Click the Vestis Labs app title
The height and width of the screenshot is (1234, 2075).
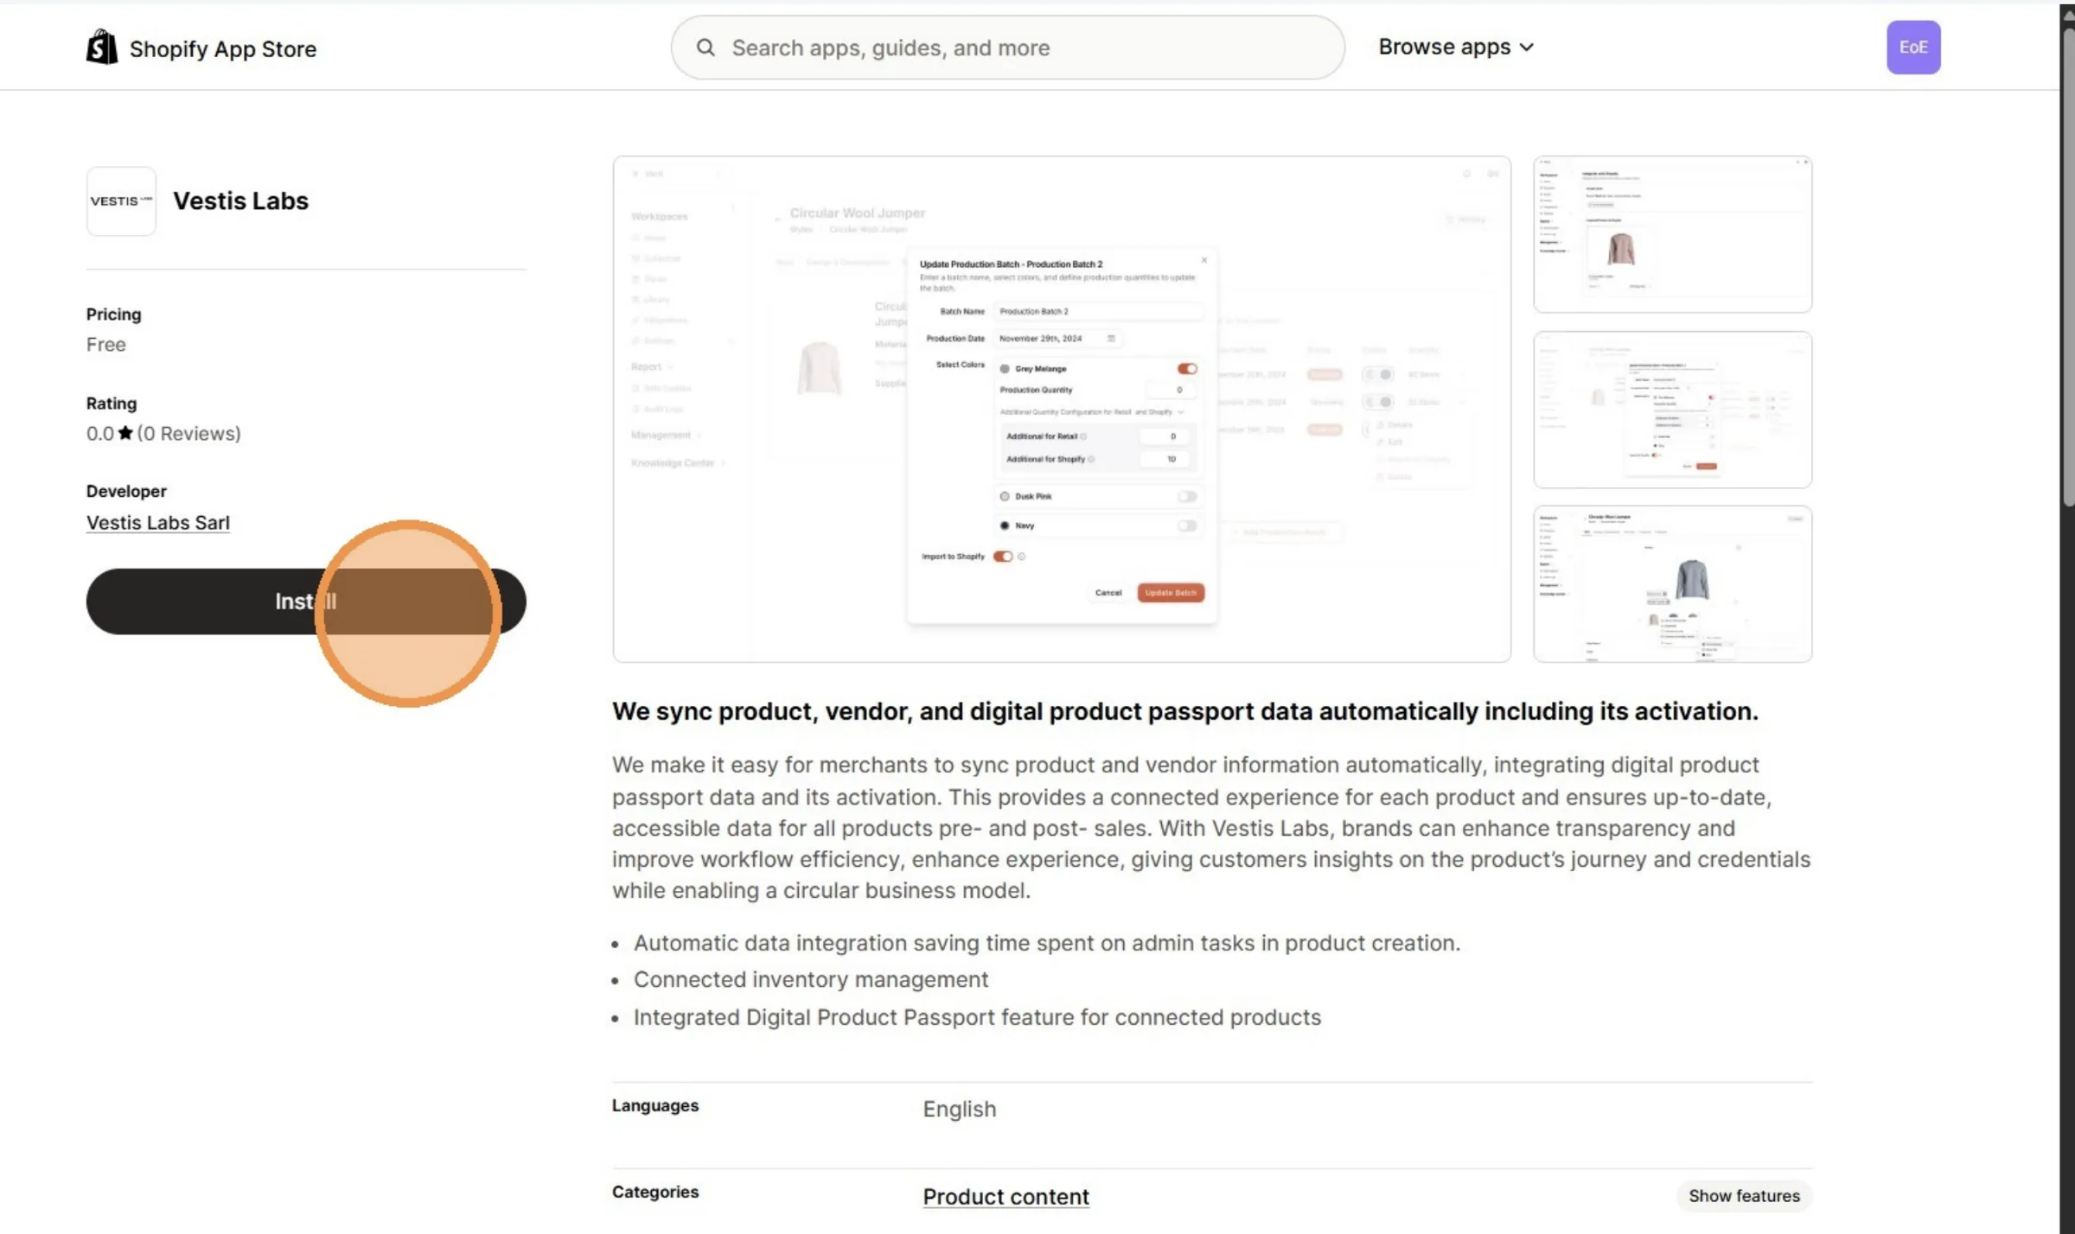point(240,200)
